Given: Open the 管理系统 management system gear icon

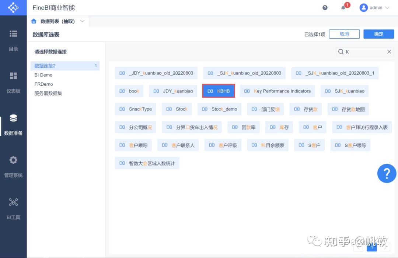Looking at the screenshot, I should (13, 160).
